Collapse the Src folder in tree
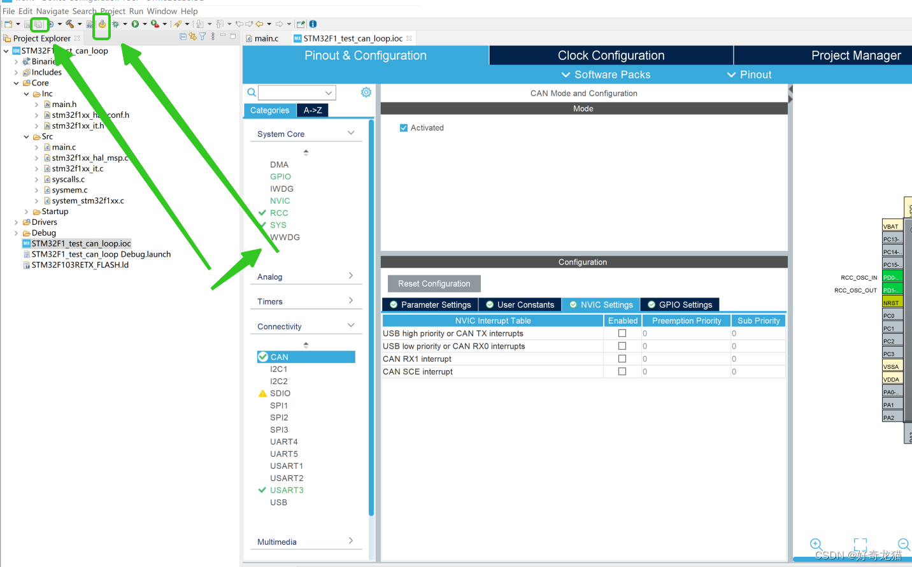The image size is (912, 567). click(26, 137)
